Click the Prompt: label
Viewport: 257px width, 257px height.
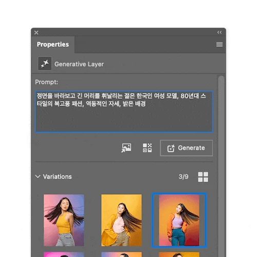coord(46,82)
